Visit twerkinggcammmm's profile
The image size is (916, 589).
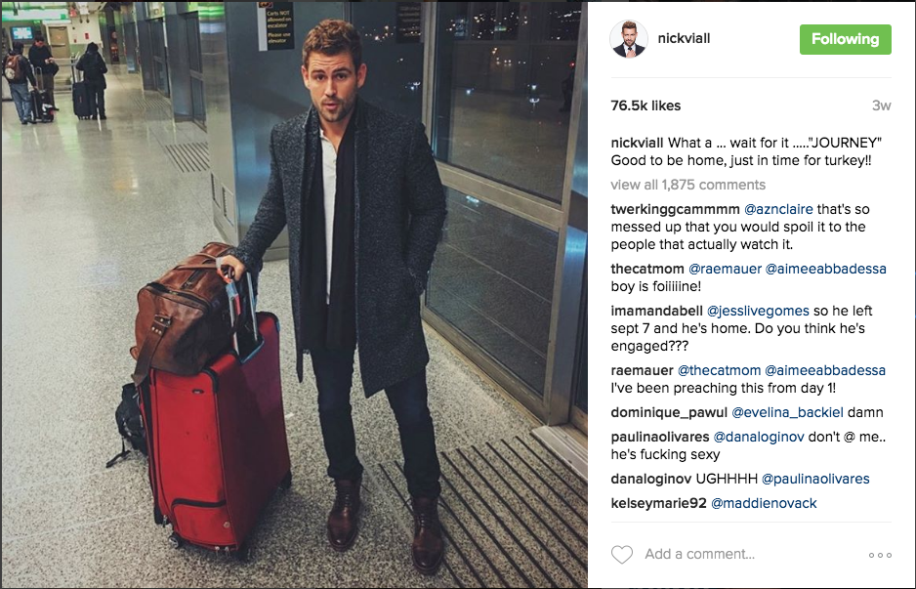[675, 209]
